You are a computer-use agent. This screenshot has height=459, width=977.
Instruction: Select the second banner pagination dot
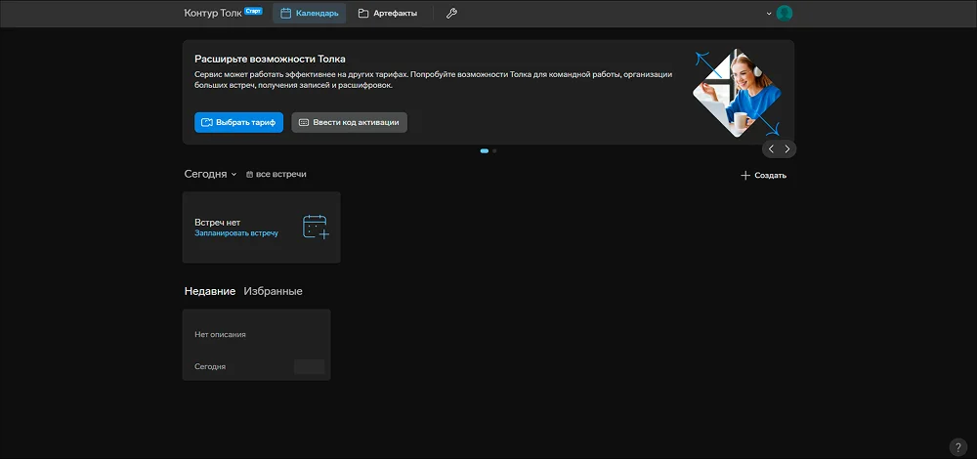(x=494, y=150)
